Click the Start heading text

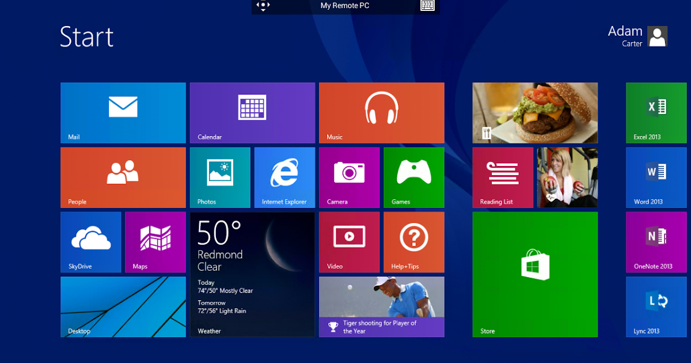point(87,36)
